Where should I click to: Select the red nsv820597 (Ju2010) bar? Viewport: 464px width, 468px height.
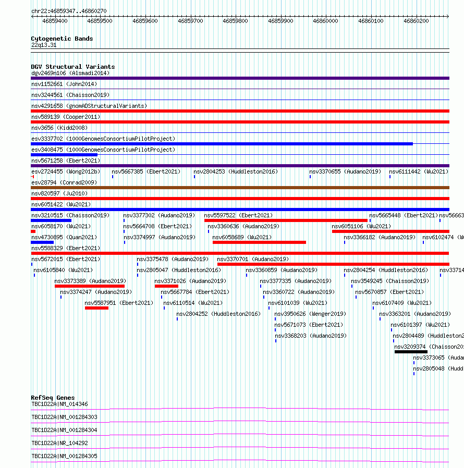(x=240, y=199)
